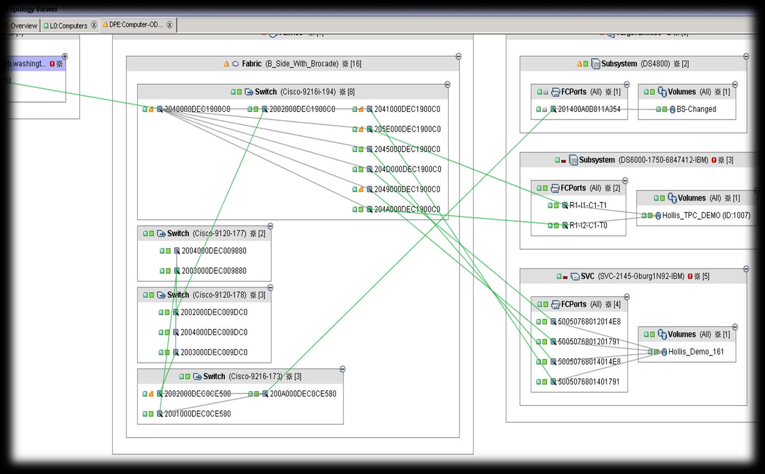765x474 pixels.
Task: Select port 2004000DEC009DC0 icon
Action: (176, 332)
